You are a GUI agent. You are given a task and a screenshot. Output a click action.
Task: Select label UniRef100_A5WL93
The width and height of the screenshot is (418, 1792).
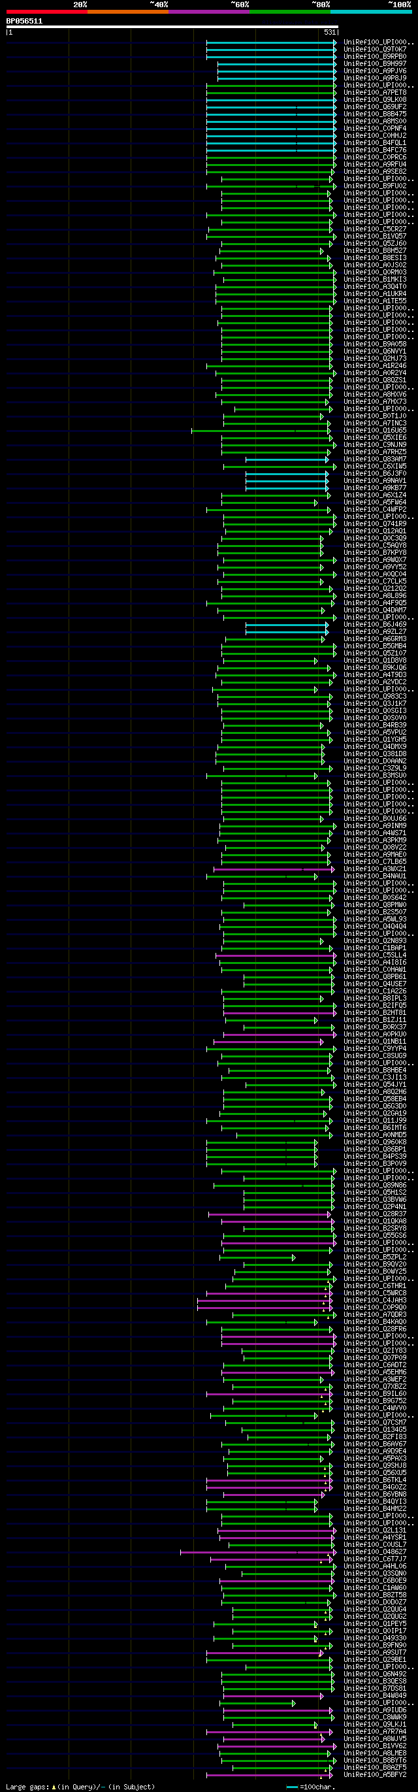(375, 920)
